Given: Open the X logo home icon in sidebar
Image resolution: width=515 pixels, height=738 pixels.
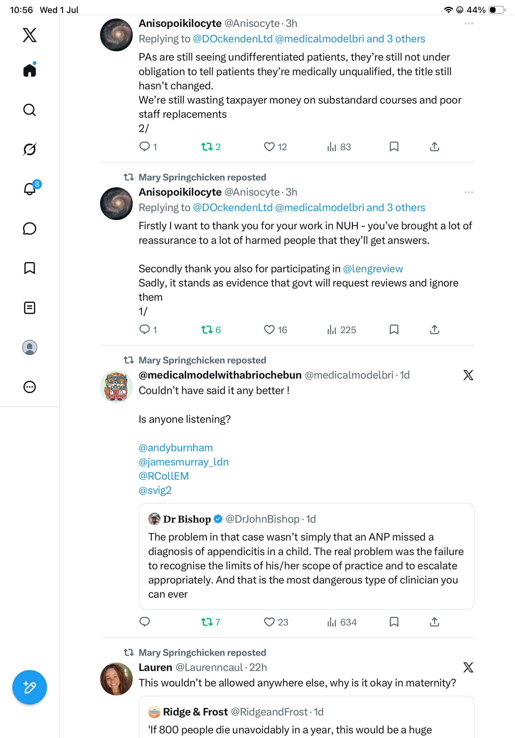Looking at the screenshot, I should pyautogui.click(x=30, y=35).
